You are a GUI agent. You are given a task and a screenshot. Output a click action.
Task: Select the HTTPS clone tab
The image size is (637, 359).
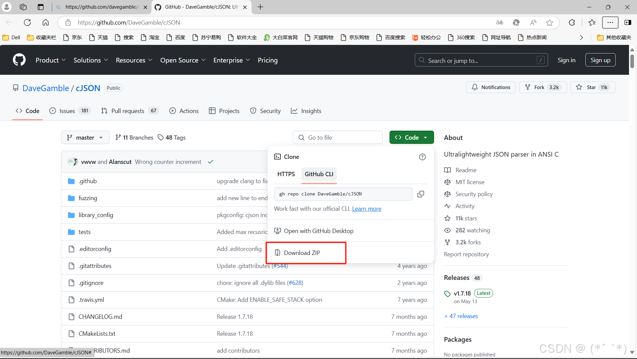point(286,174)
